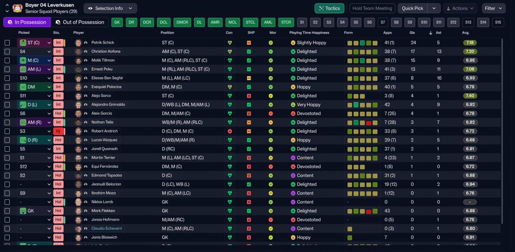Image resolution: width=515 pixels, height=252 pixels.
Task: Check the box beside Mark Flekken
Action: (7, 211)
